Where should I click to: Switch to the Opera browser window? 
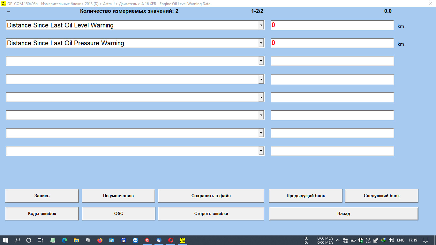(171, 240)
